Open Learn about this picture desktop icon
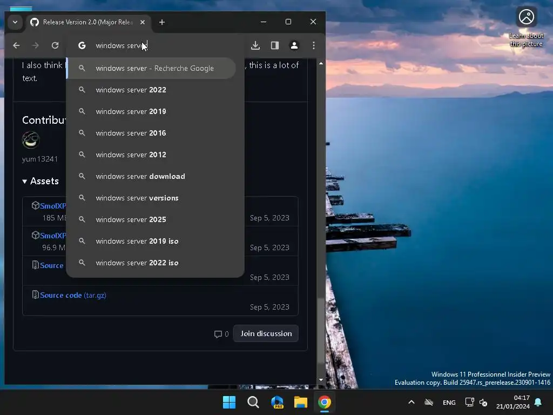Screen dimensions: 553x415 click(x=526, y=26)
